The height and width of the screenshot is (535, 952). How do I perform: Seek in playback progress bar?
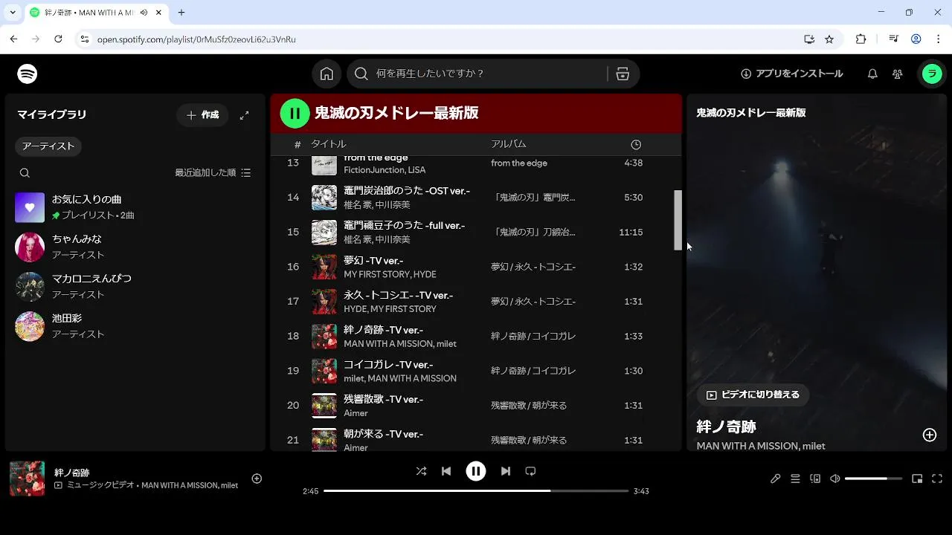tap(476, 491)
